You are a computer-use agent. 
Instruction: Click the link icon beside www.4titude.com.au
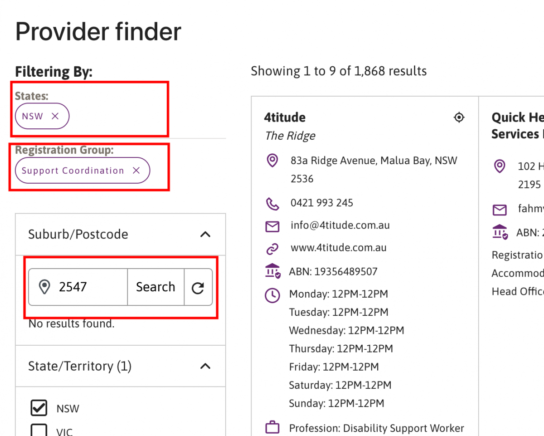coord(272,249)
